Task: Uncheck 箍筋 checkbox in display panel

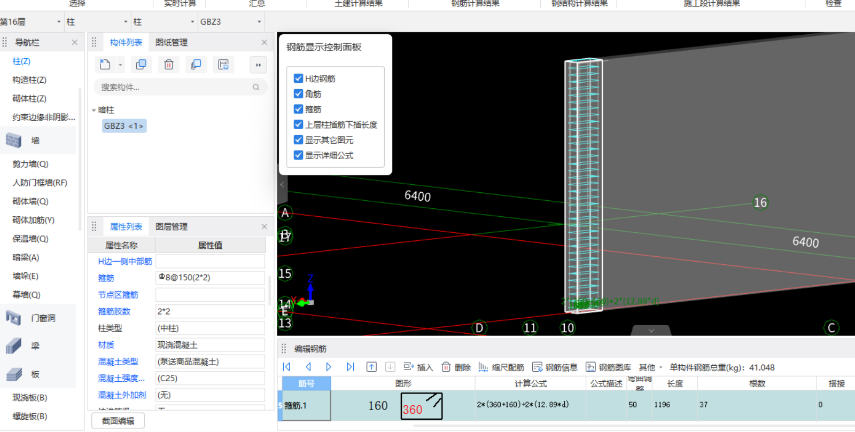Action: (x=299, y=109)
